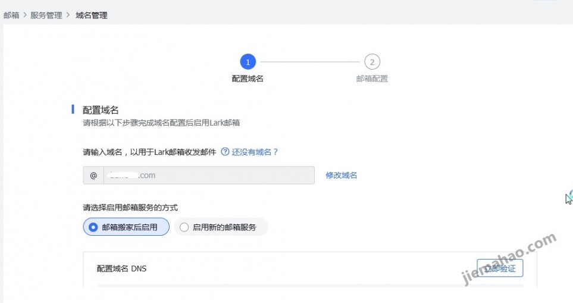
Task: Select step 1 circle 配置域名
Action: pos(248,62)
